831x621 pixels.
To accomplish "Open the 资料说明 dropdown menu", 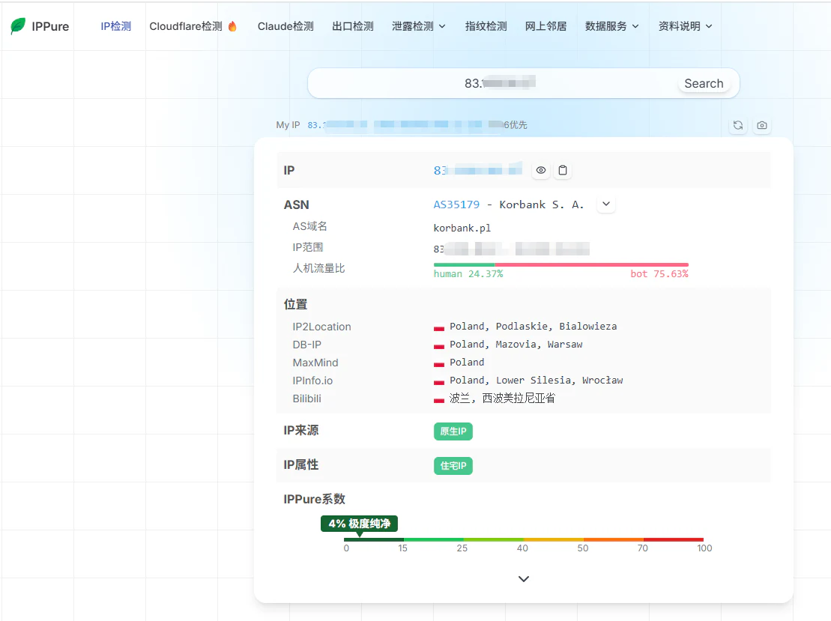I will 686,26.
